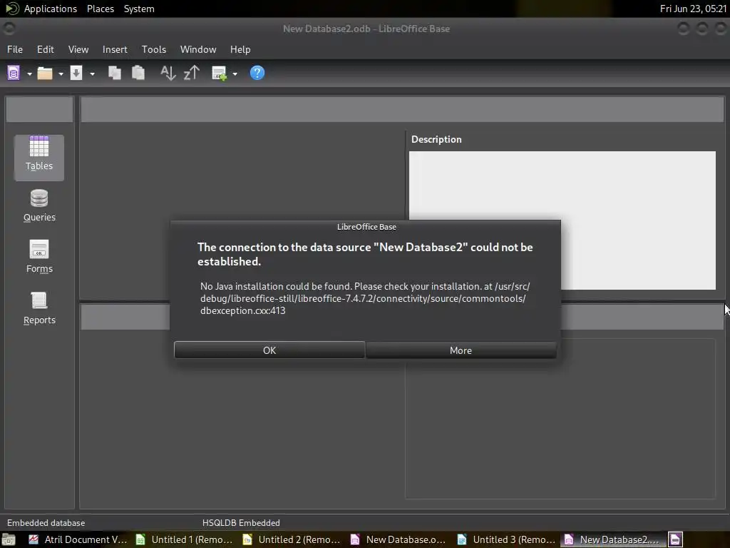Open the Help menu
Screen dimensions: 730x548
[240, 49]
